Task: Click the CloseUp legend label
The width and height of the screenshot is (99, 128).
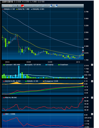Action: tap(49, 65)
